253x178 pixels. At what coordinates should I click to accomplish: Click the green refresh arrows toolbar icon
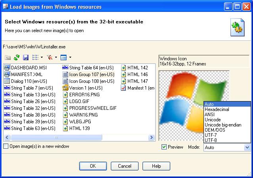click(x=17, y=57)
